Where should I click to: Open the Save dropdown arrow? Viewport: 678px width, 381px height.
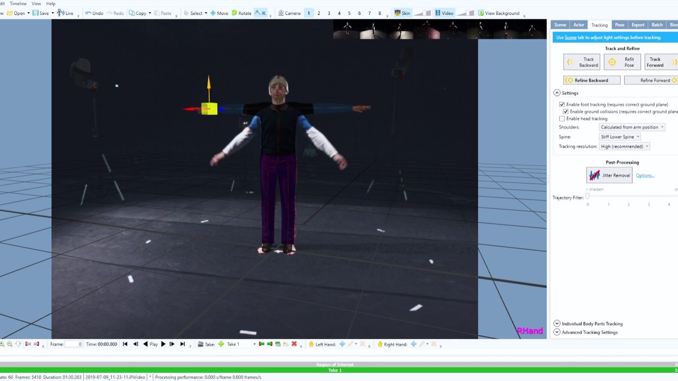pos(52,13)
